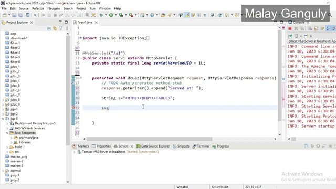Close the Project Explorer view
Viewport: 336px width, 189px height.
(31, 22)
